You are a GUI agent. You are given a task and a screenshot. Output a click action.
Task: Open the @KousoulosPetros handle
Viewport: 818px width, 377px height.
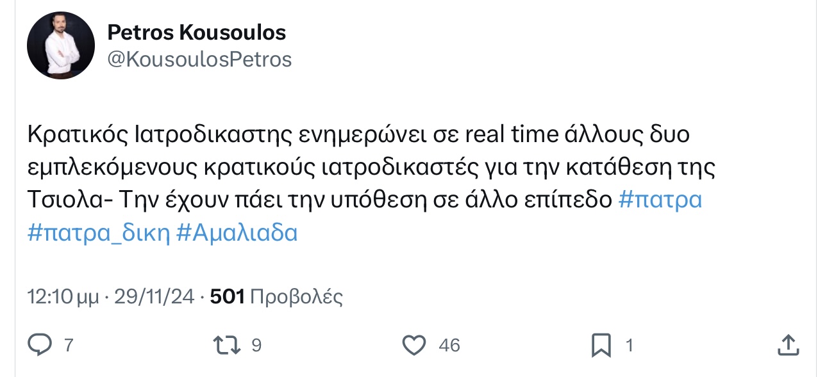pyautogui.click(x=199, y=60)
